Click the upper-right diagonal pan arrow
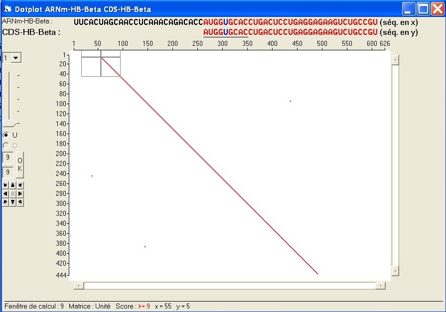 pos(20,184)
